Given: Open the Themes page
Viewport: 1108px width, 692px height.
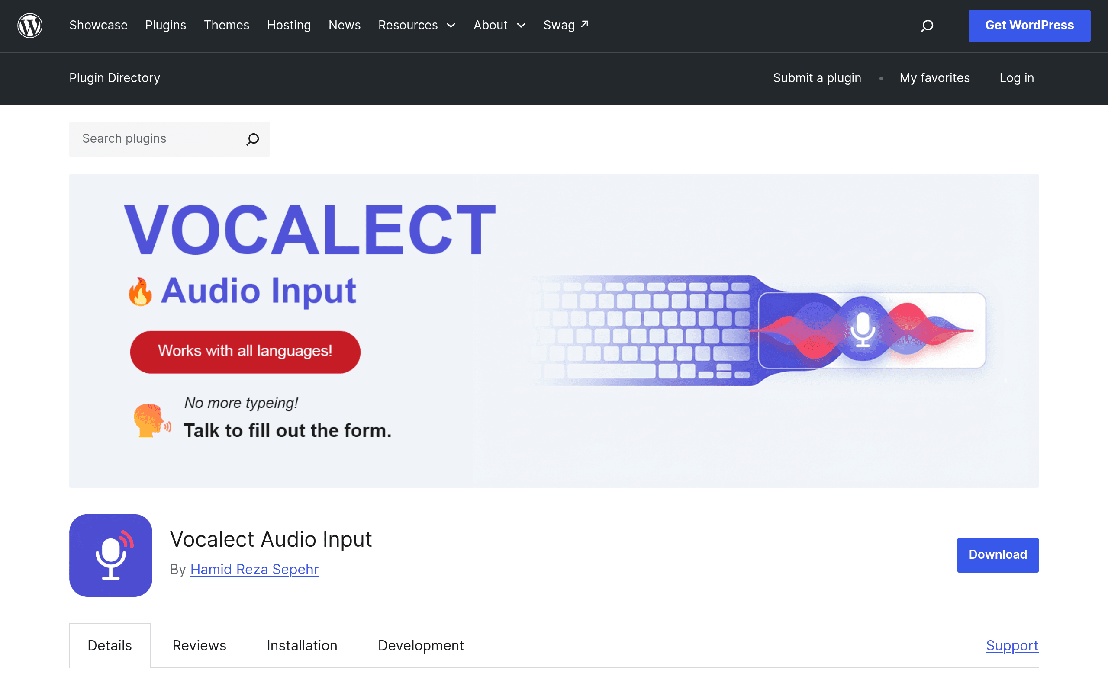Looking at the screenshot, I should pos(227,25).
